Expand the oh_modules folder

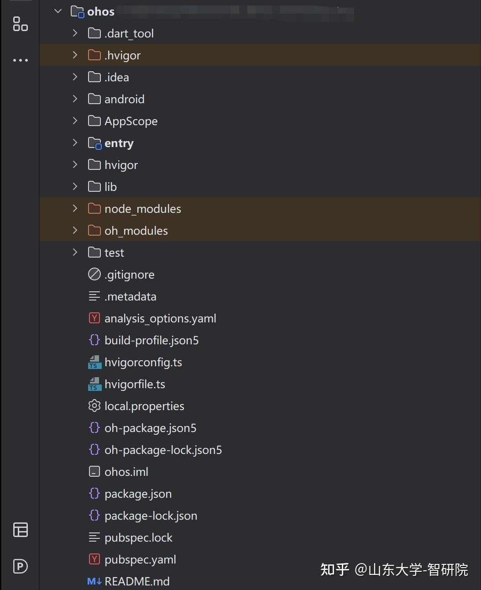[75, 231]
